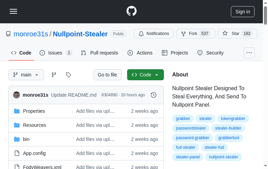Click the 2 weeks ago in Properties row
This screenshot has height=169, width=268.
pos(144,111)
